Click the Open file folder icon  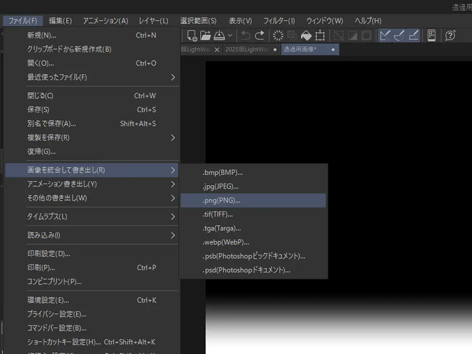coord(205,35)
